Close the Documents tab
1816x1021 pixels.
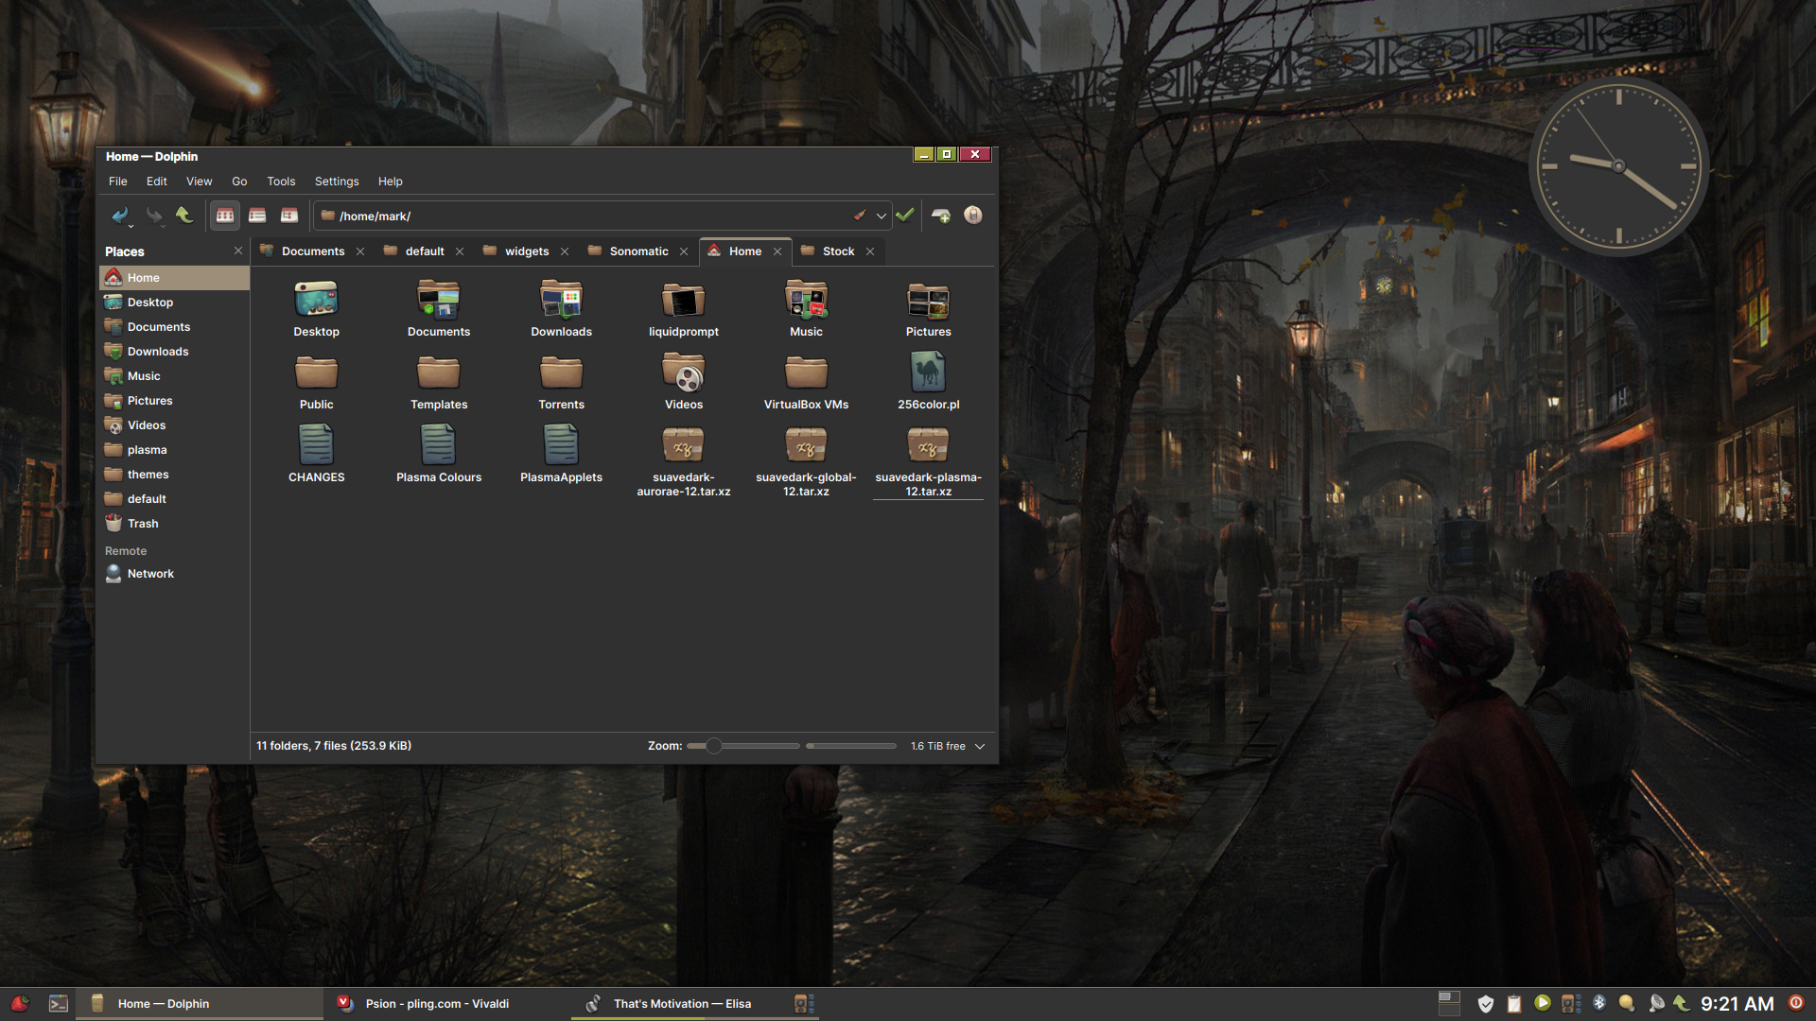360,251
